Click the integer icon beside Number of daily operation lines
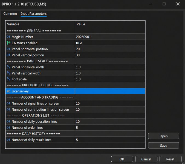The height and width of the screenshot is (164, 185). (8, 121)
